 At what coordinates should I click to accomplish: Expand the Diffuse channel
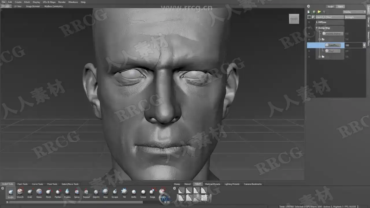tap(317, 22)
